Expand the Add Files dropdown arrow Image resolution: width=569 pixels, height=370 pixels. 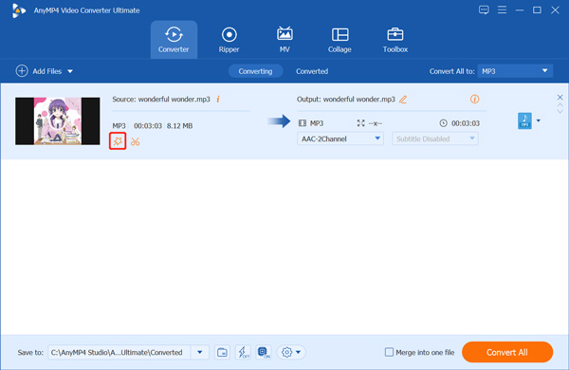point(70,71)
